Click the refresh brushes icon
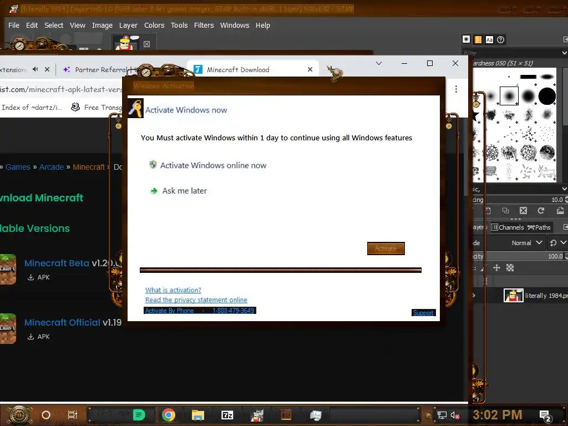Image resolution: width=568 pixels, height=426 pixels. (541, 210)
